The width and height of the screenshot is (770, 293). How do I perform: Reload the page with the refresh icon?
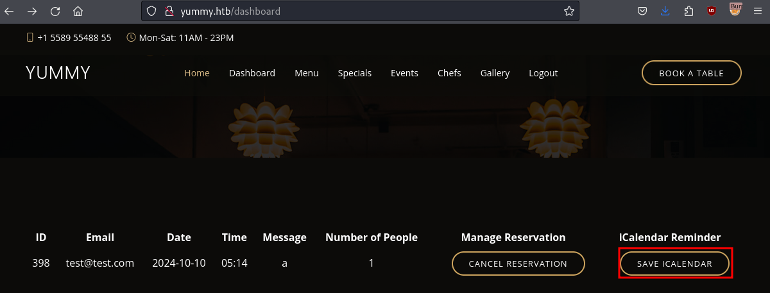[55, 11]
